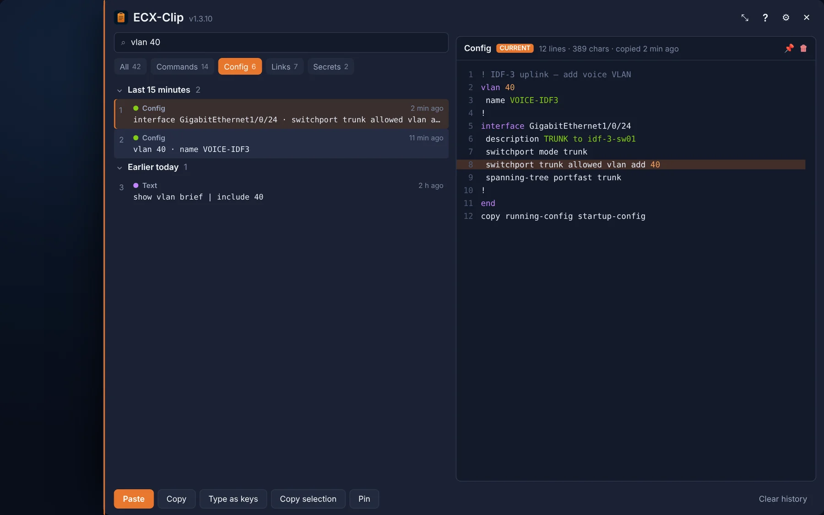Screen dimensions: 824x515
Task: Click the 'end' keyword line
Action: [488, 203]
